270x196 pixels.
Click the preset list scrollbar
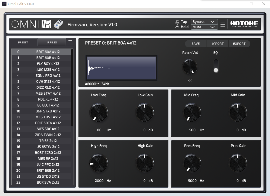pos(72,88)
